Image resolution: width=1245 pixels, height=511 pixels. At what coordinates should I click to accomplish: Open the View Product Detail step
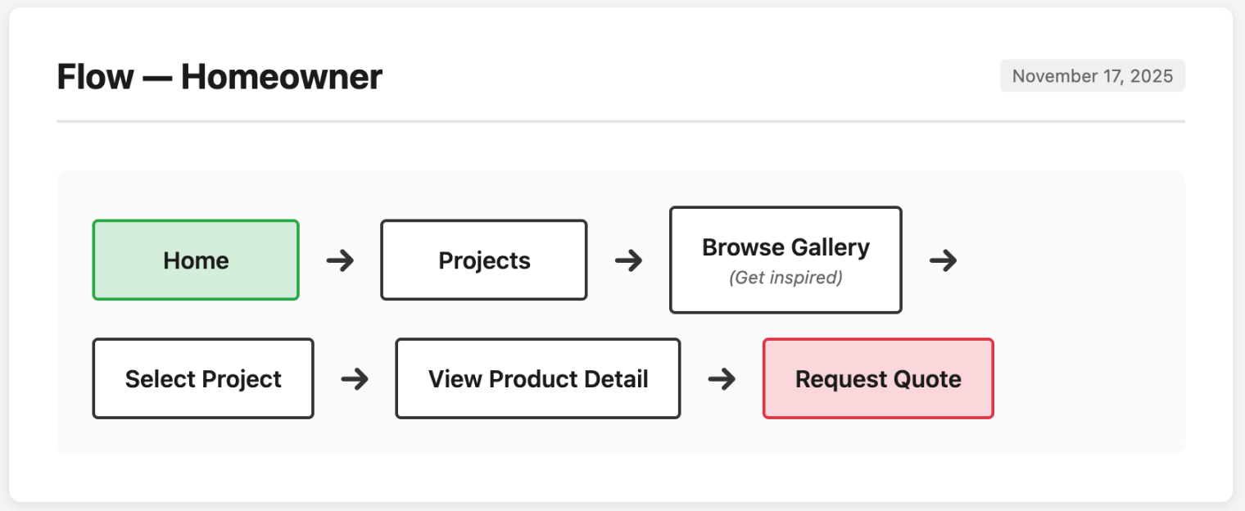[538, 378]
